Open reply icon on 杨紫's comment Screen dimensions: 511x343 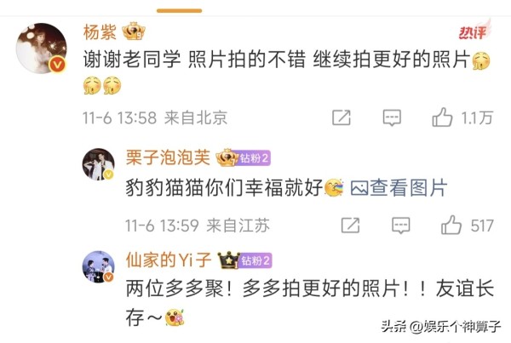[x=392, y=118]
